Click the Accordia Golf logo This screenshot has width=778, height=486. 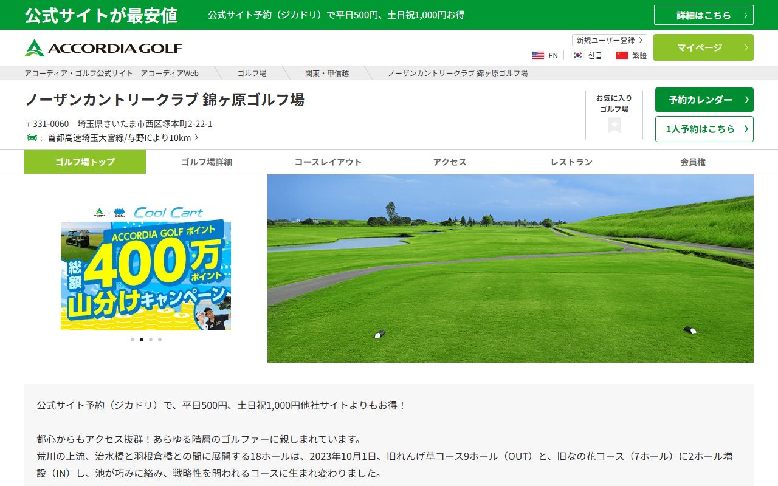[x=103, y=48]
